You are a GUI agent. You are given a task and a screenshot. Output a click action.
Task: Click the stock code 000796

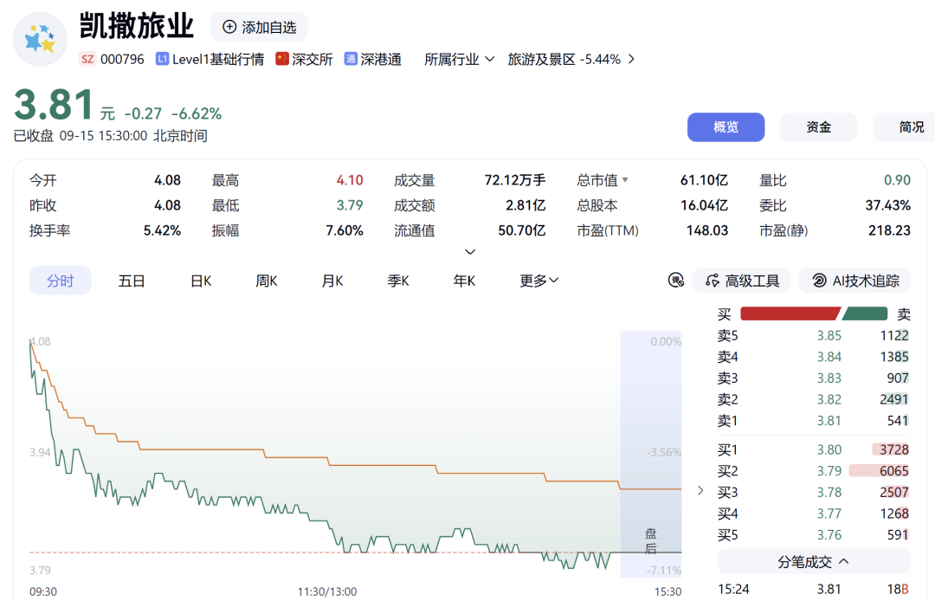click(x=122, y=59)
